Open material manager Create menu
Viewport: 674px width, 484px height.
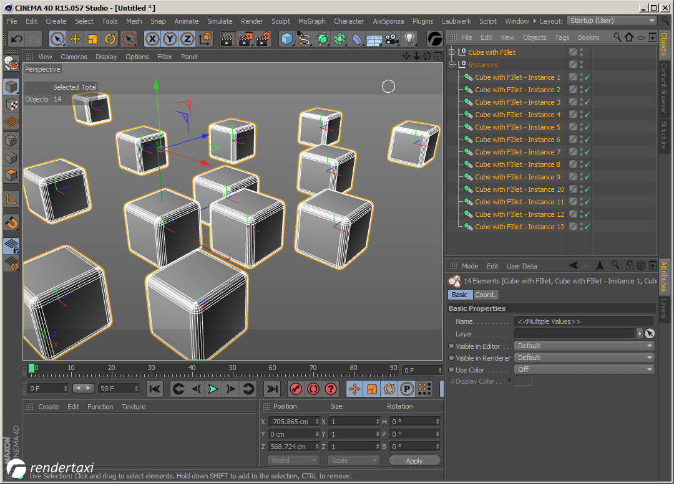coord(48,407)
